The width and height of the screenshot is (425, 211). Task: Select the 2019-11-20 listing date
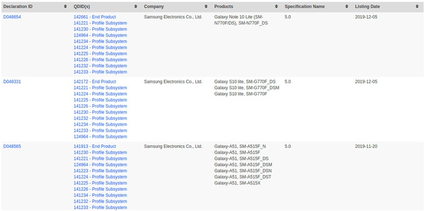tap(366, 146)
